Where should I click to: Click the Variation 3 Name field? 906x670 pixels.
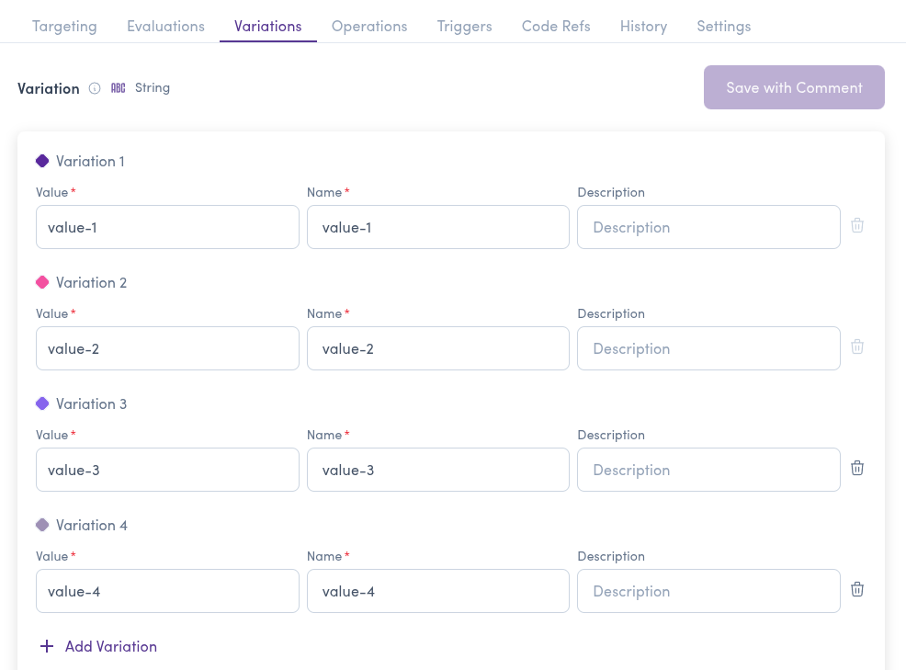tap(437, 470)
